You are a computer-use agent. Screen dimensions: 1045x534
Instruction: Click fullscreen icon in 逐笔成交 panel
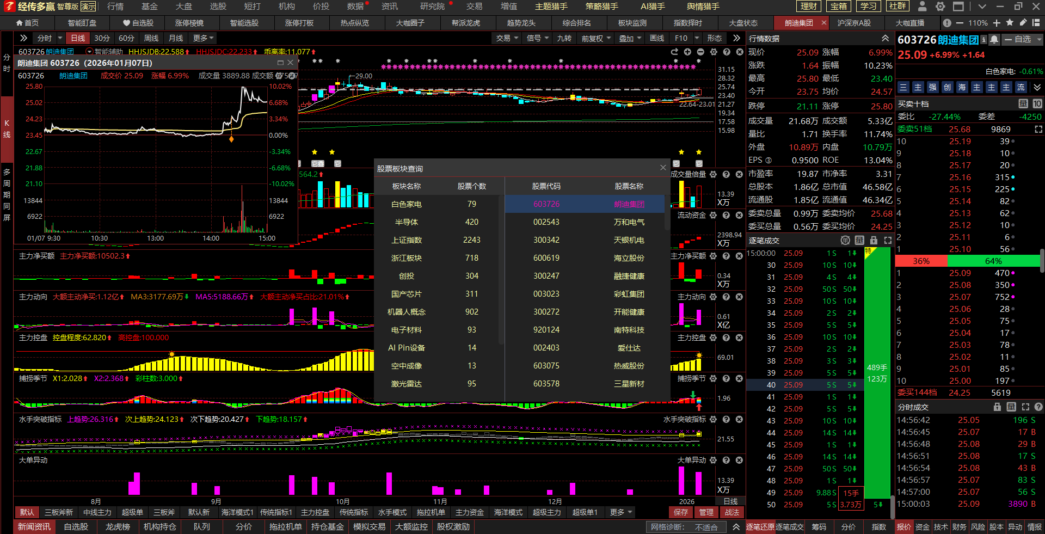coord(888,240)
